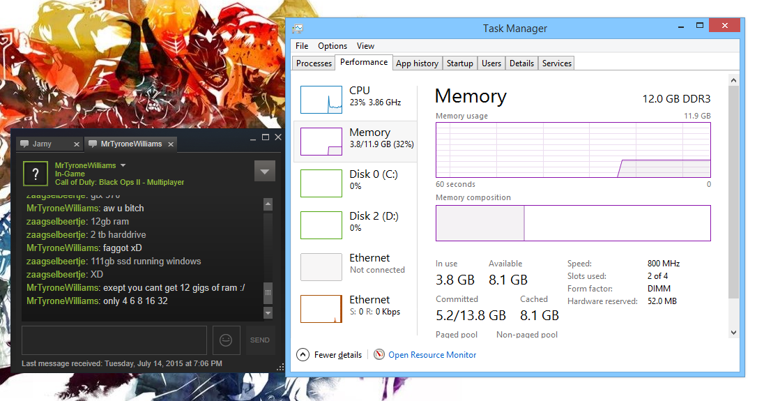Open the View menu in Task Manager
764x401 pixels.
coord(365,46)
